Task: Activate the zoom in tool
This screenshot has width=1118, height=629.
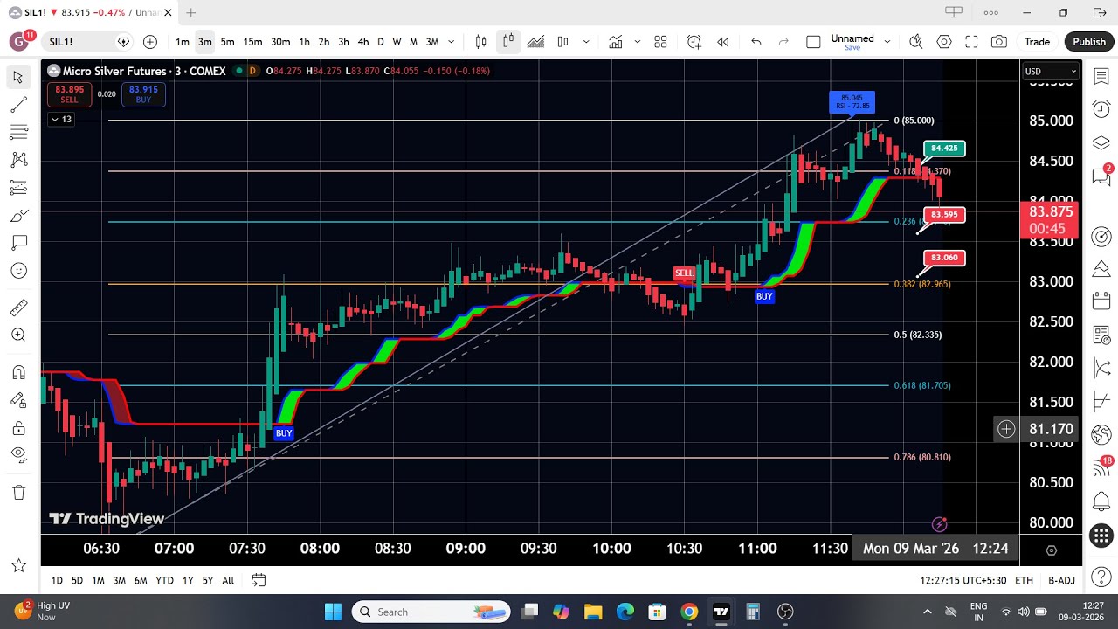Action: [x=18, y=335]
